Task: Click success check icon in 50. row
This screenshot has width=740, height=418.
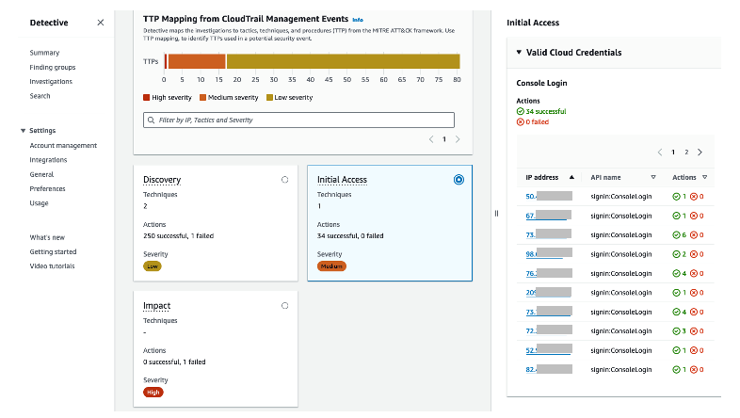Action: pos(676,197)
